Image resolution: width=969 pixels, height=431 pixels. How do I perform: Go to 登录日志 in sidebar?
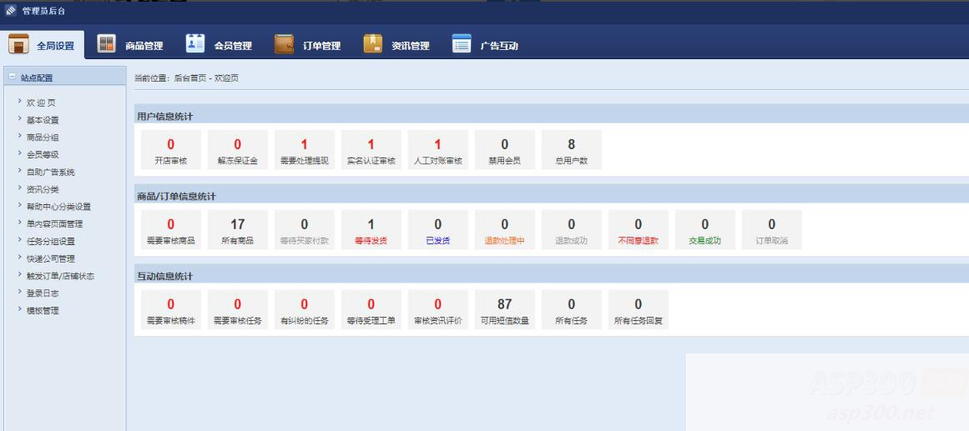pos(43,293)
